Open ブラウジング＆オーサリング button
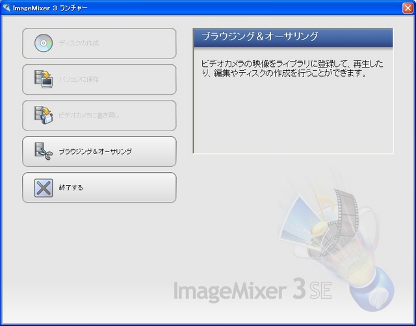The width and height of the screenshot is (416, 326). [x=99, y=151]
